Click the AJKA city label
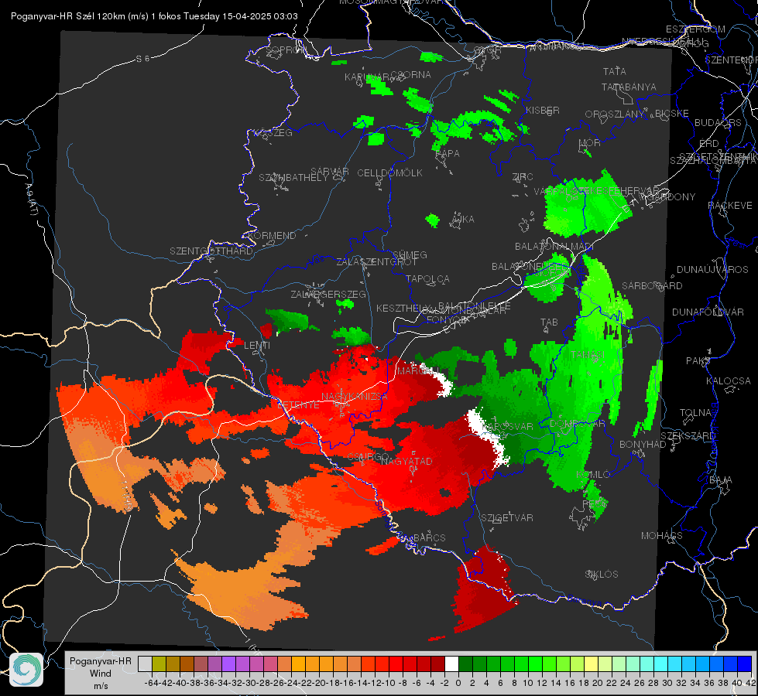 coord(463,220)
